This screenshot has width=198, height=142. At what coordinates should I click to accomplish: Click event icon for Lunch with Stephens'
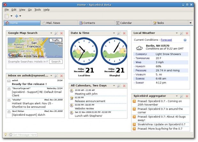click(x=72, y=113)
